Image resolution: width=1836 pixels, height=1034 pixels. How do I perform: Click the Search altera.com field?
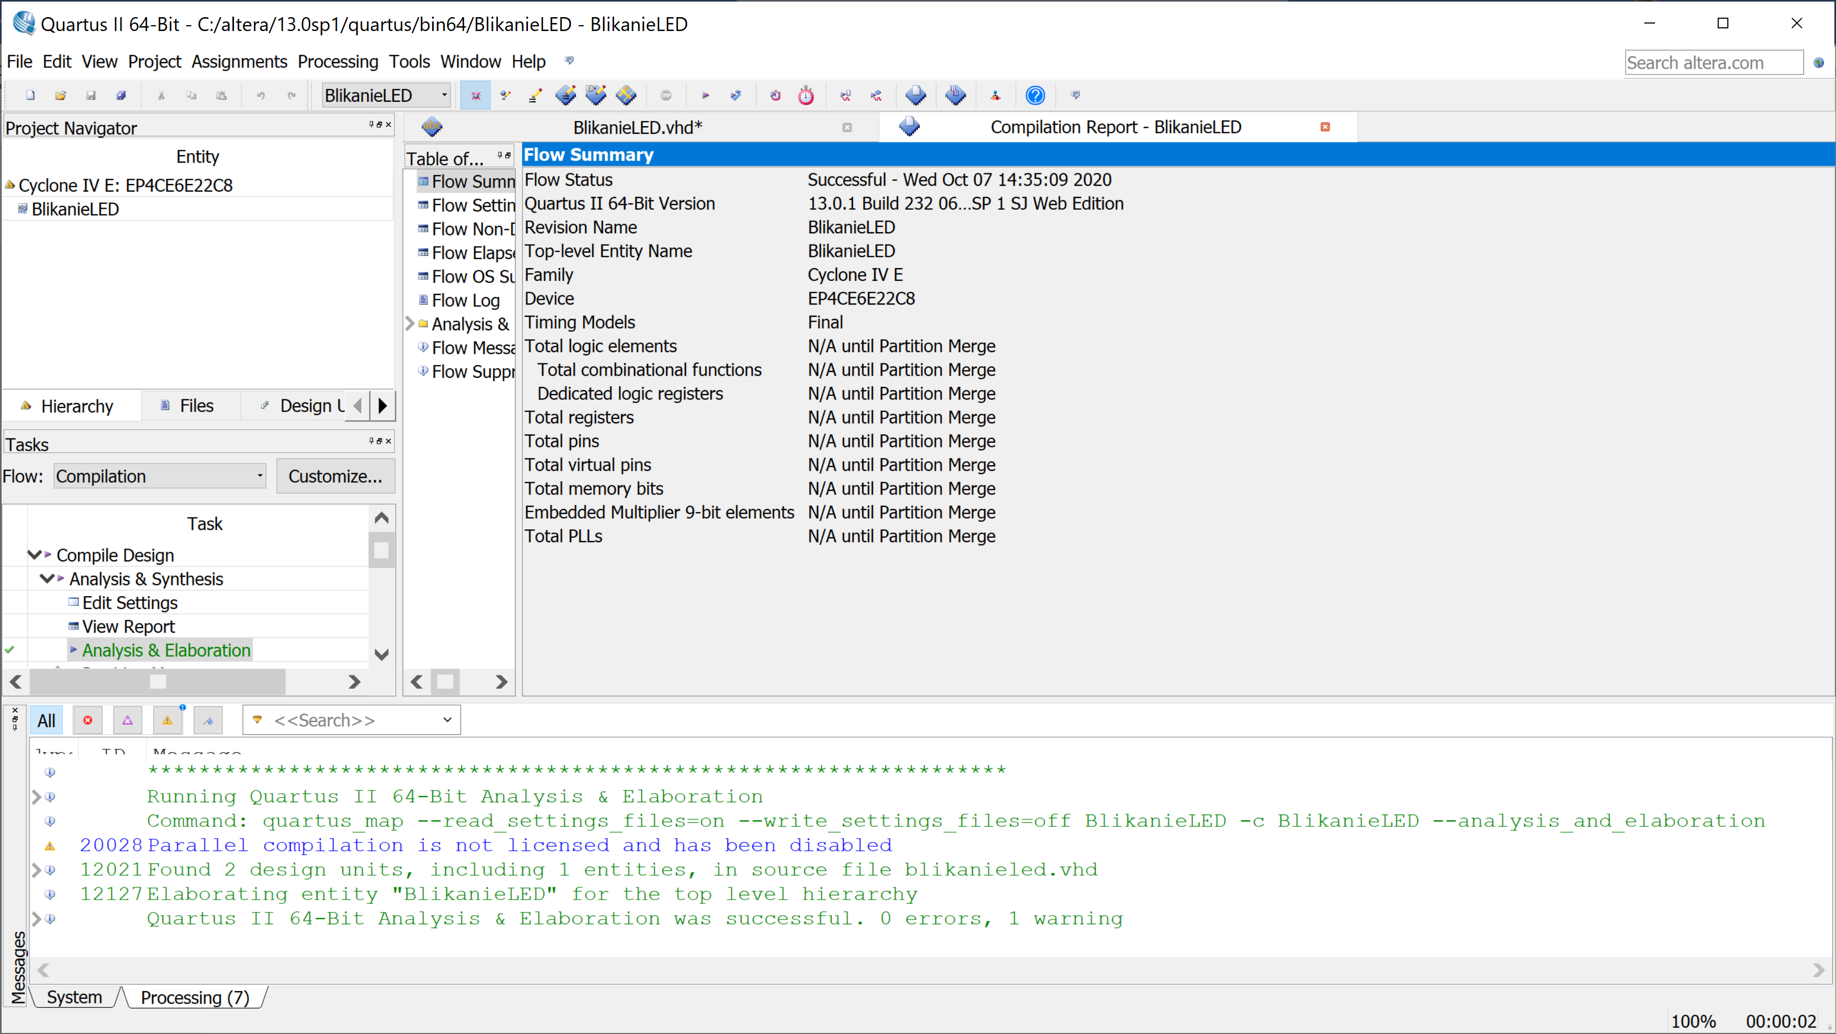pos(1713,63)
